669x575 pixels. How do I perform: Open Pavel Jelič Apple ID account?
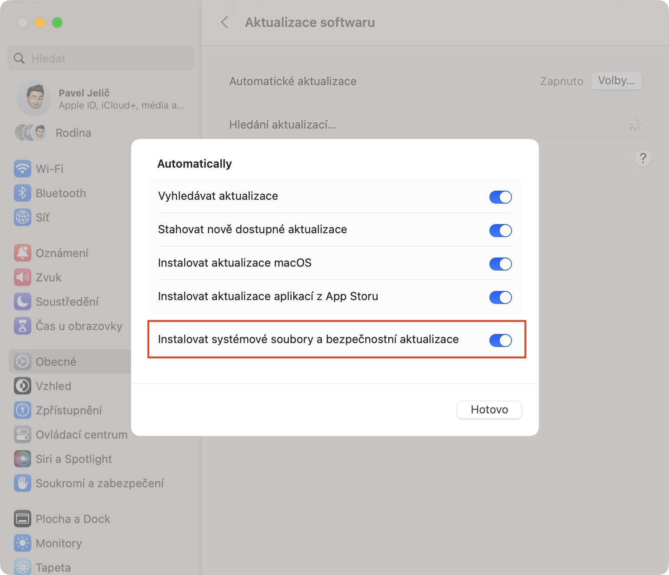click(x=100, y=99)
